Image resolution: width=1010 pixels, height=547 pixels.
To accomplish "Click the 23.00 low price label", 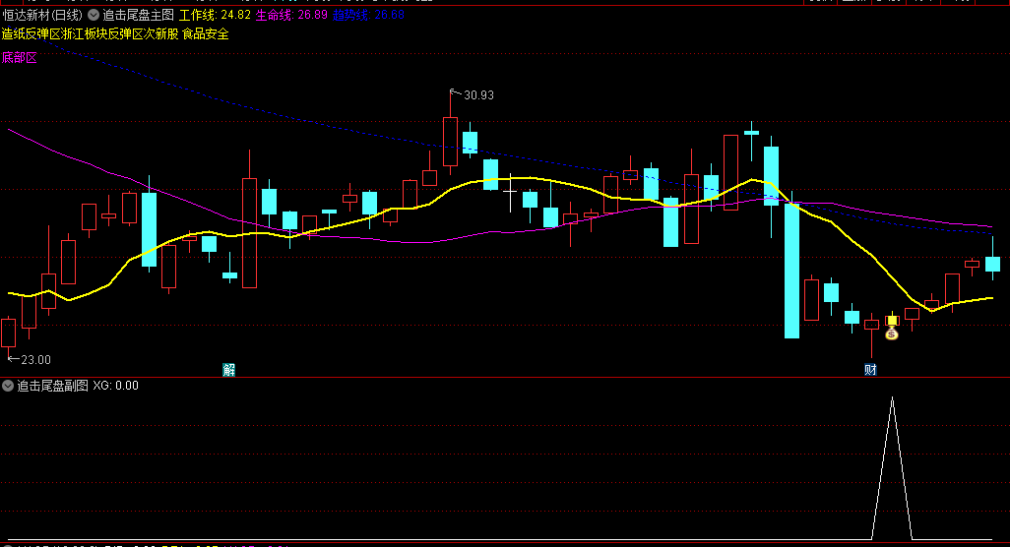I will point(35,360).
